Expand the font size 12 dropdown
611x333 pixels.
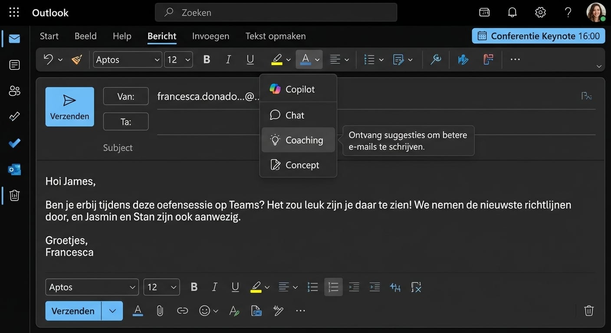pyautogui.click(x=178, y=59)
